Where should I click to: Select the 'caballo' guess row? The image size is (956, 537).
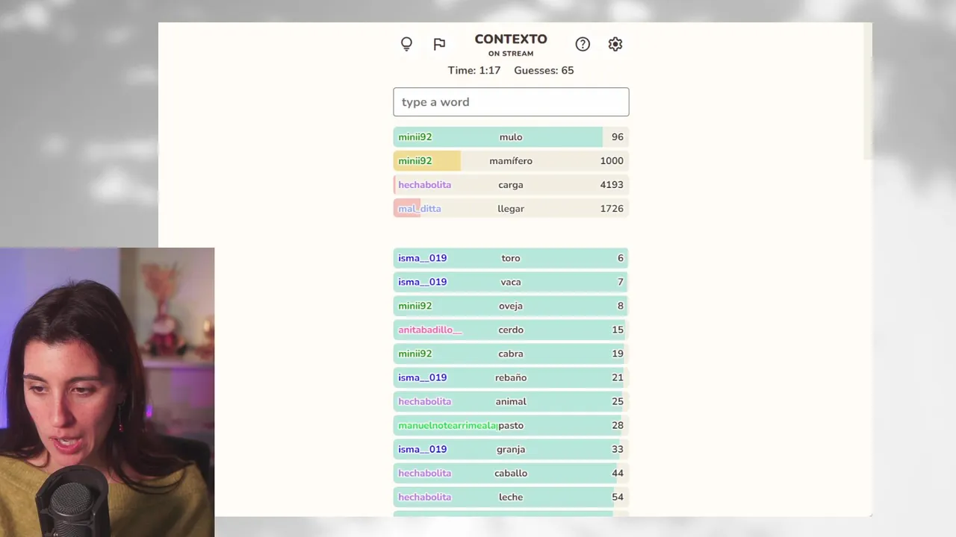pos(511,473)
